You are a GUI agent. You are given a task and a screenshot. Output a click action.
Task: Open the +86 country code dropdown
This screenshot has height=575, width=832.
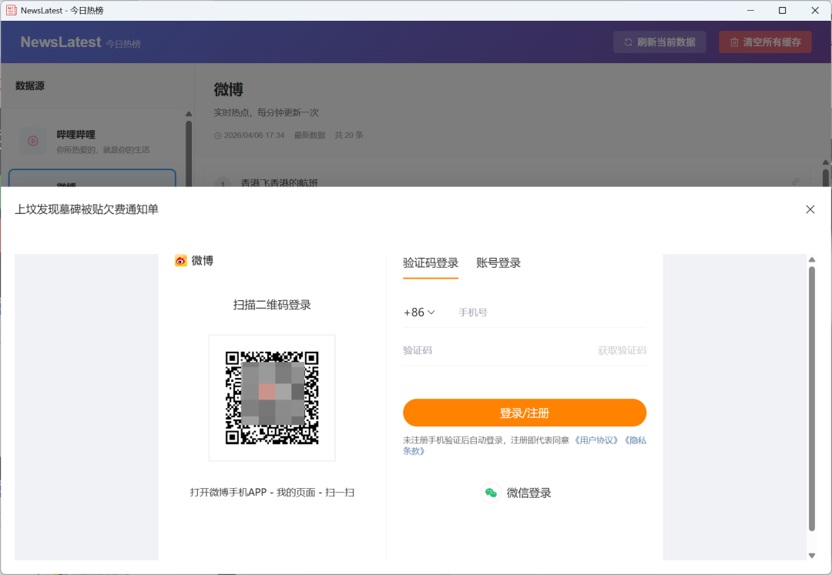420,312
